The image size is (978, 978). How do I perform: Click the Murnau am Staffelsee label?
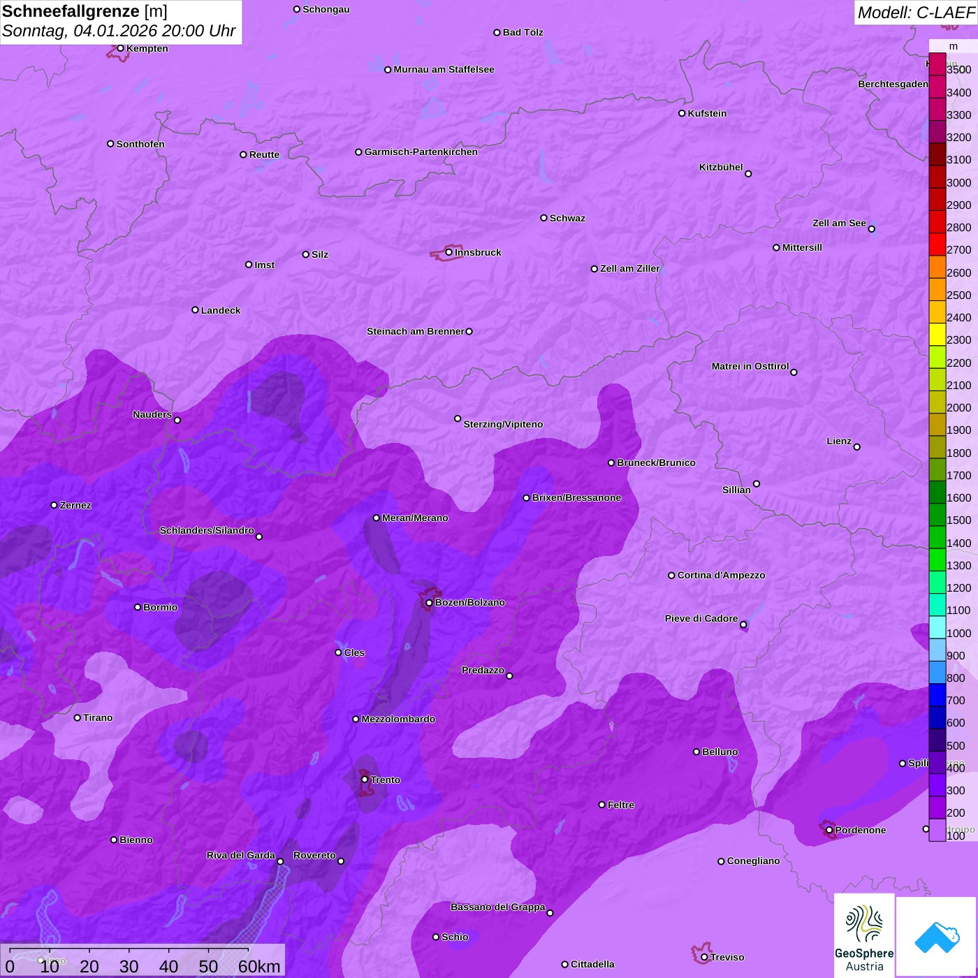click(x=444, y=69)
